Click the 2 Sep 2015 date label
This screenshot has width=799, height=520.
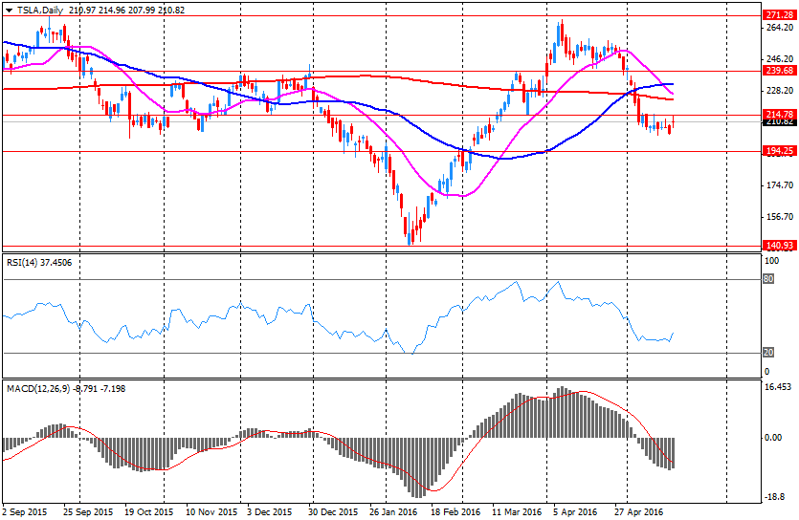(x=25, y=511)
